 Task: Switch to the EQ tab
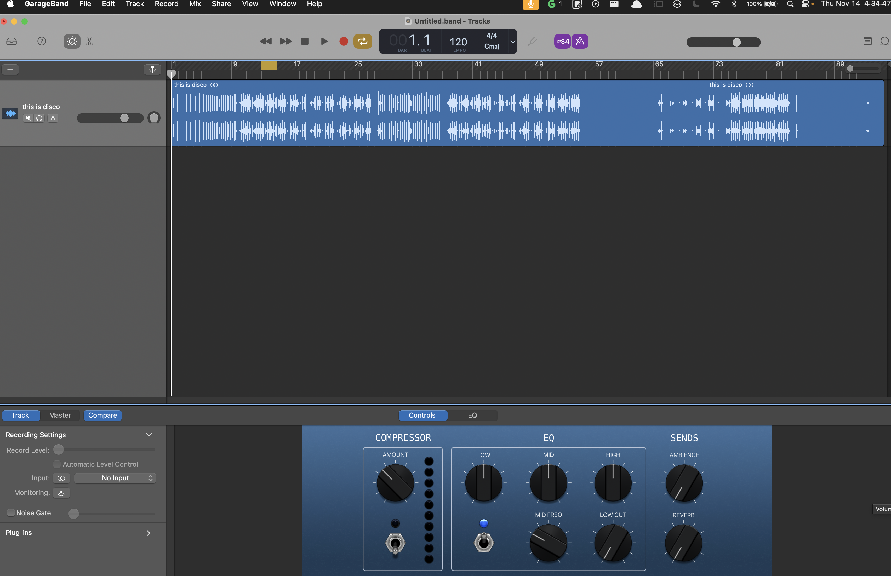click(472, 415)
